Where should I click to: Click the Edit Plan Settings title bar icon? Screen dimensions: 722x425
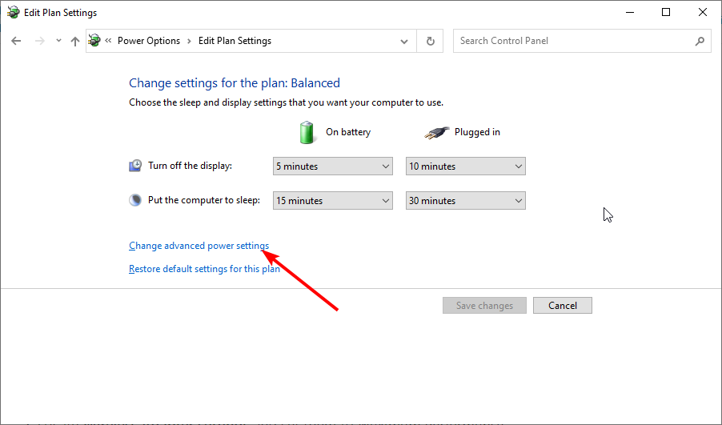point(13,13)
